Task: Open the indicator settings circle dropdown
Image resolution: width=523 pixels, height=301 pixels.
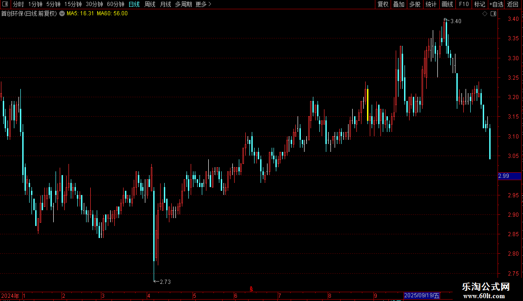Action: (x=62, y=13)
